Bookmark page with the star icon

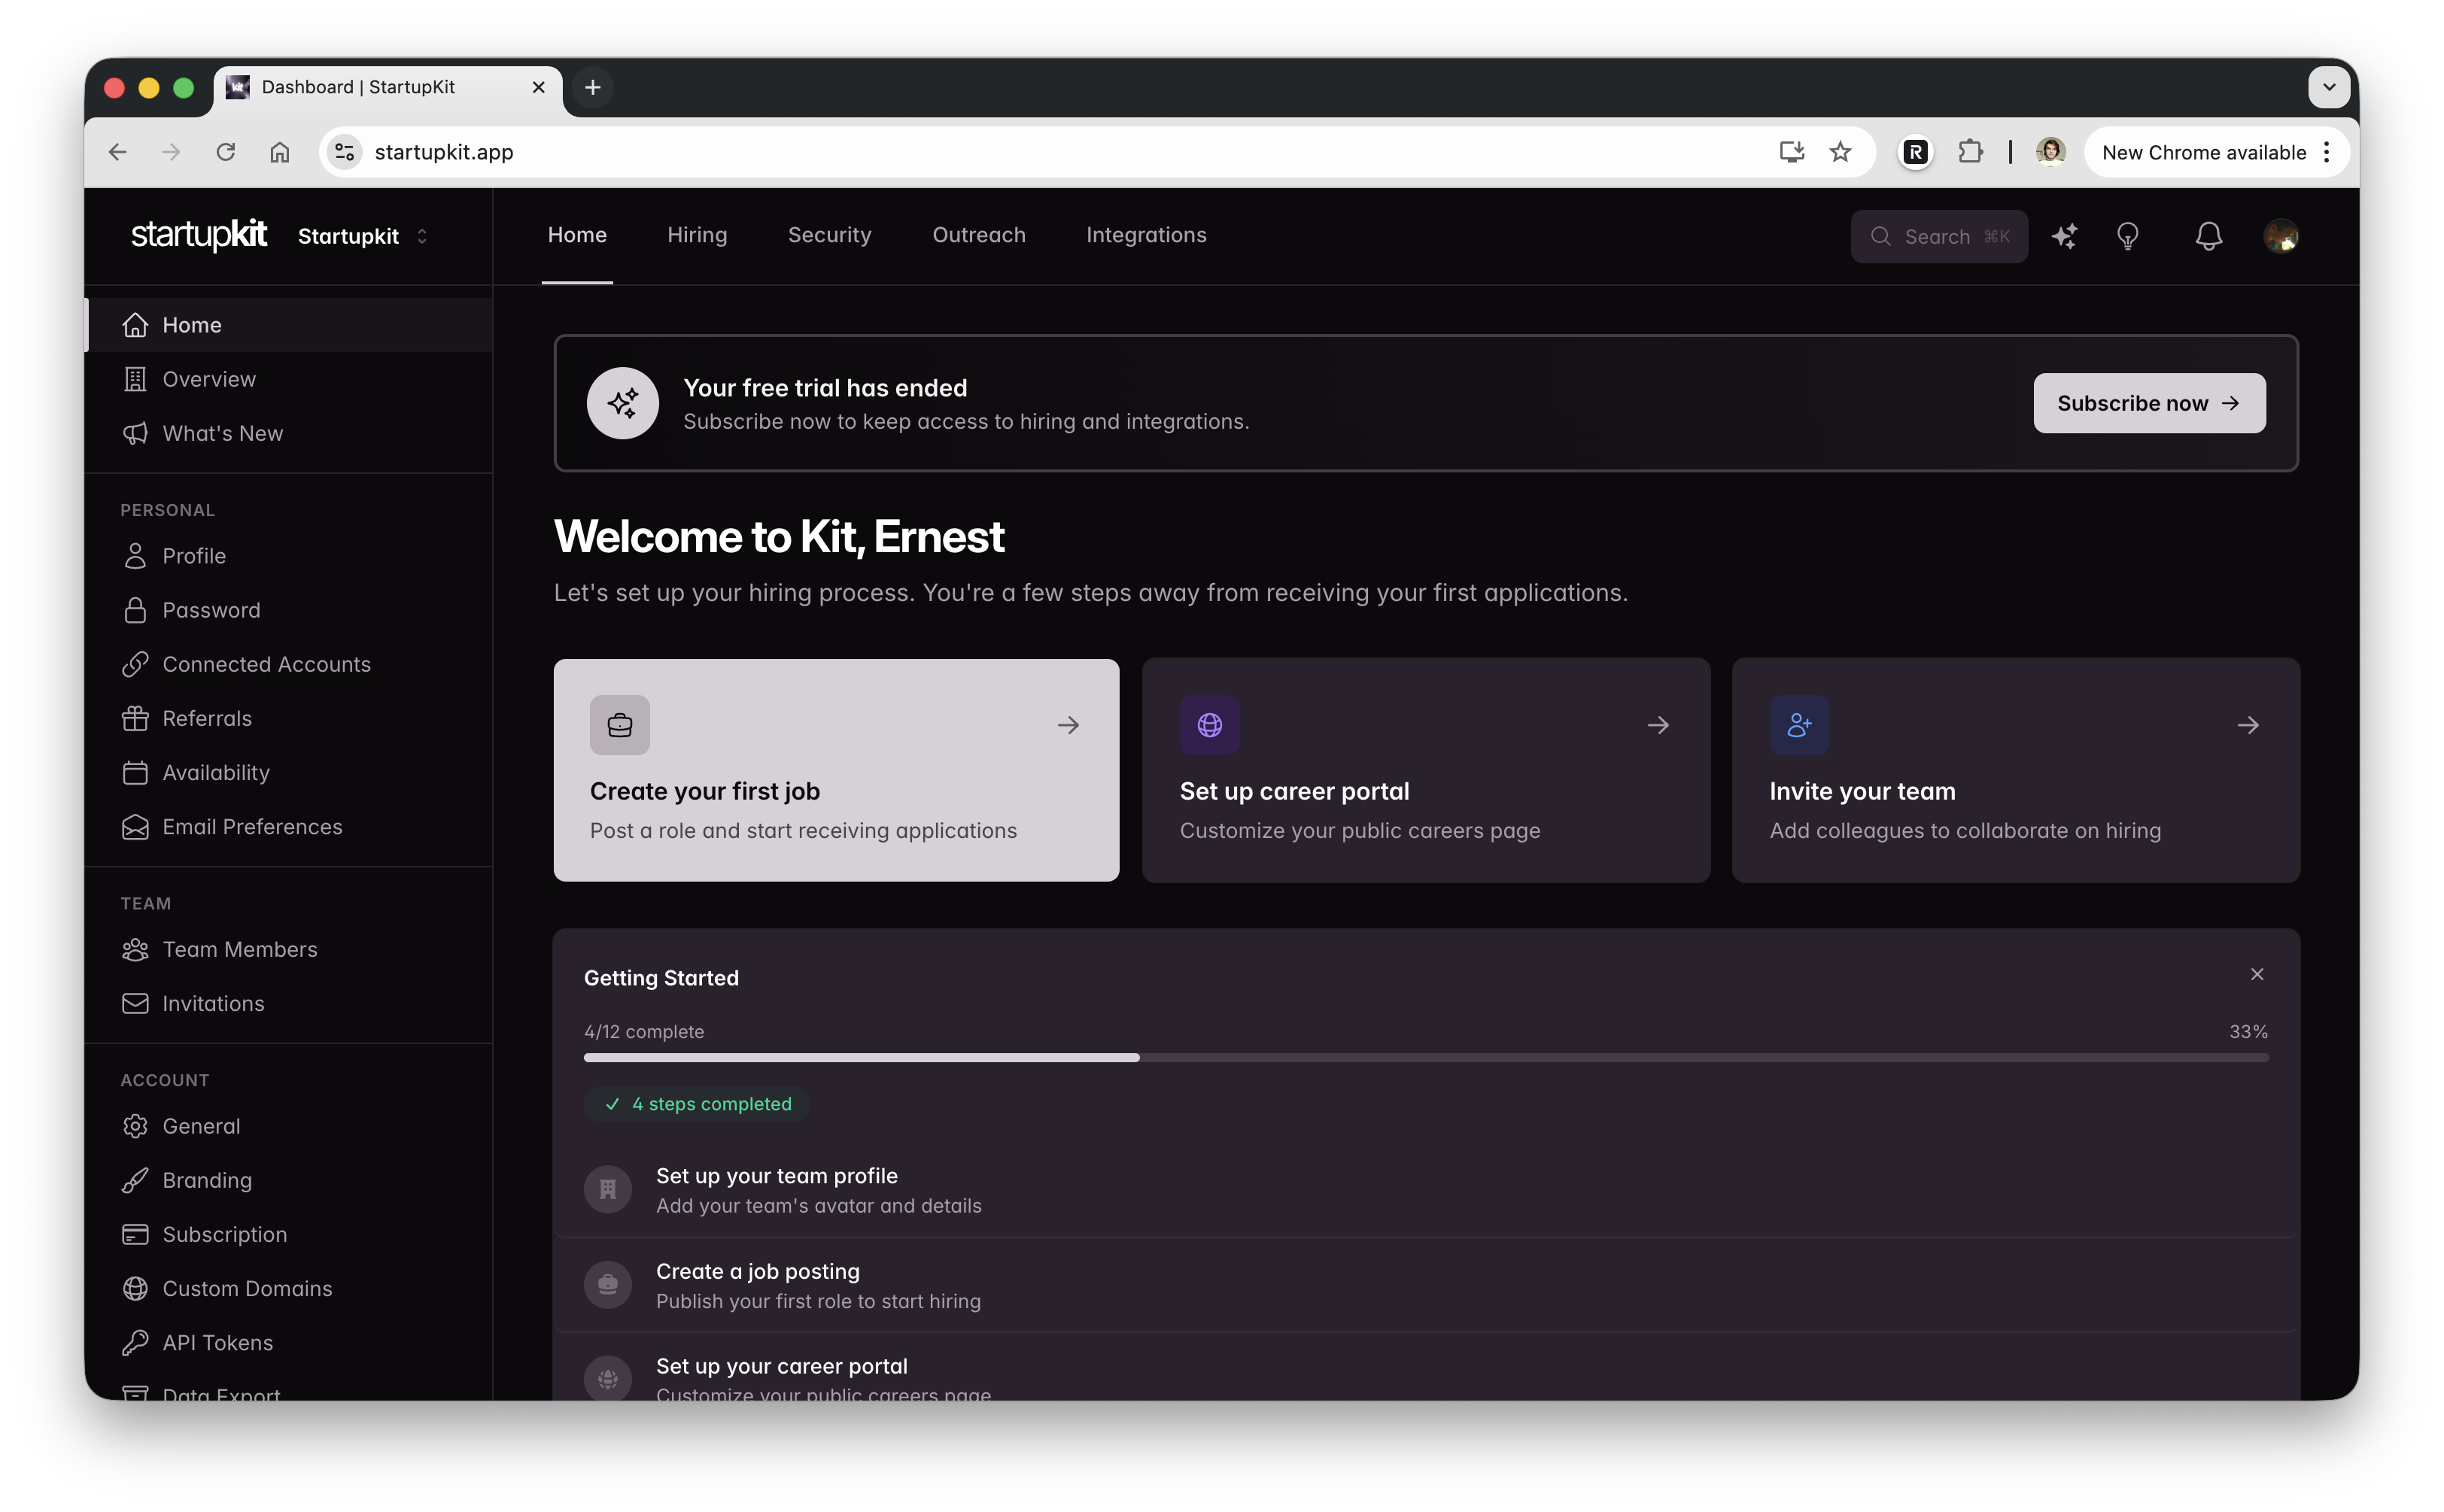coord(1840,152)
